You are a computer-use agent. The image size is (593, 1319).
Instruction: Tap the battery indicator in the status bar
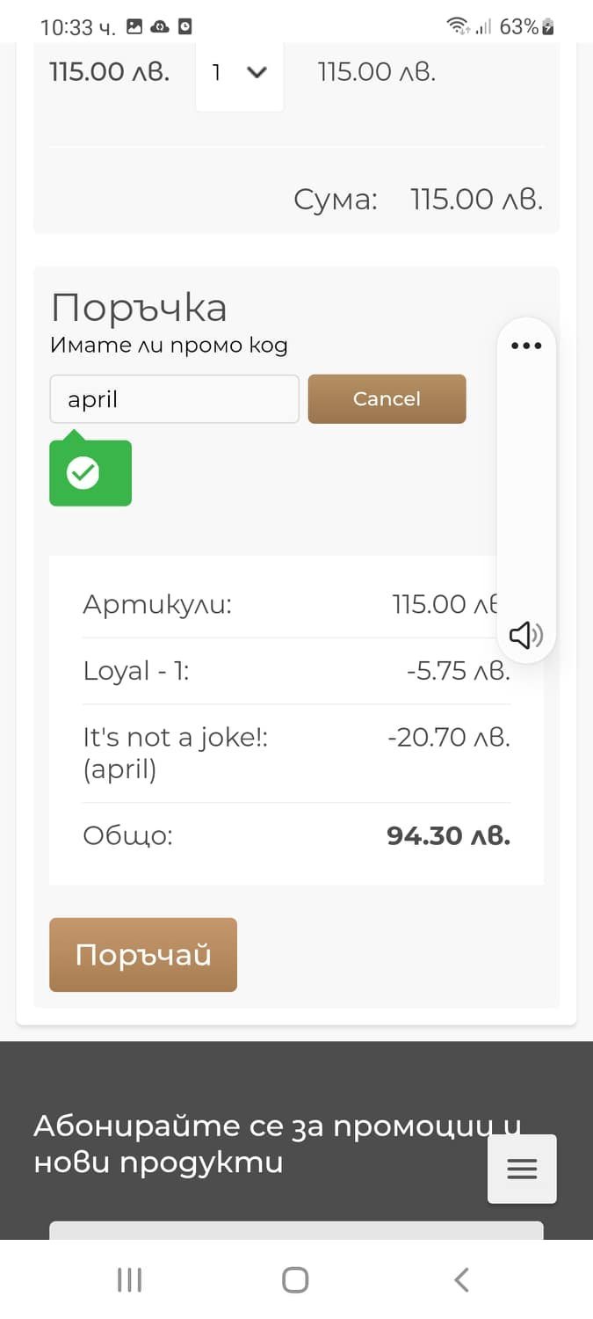tap(548, 26)
